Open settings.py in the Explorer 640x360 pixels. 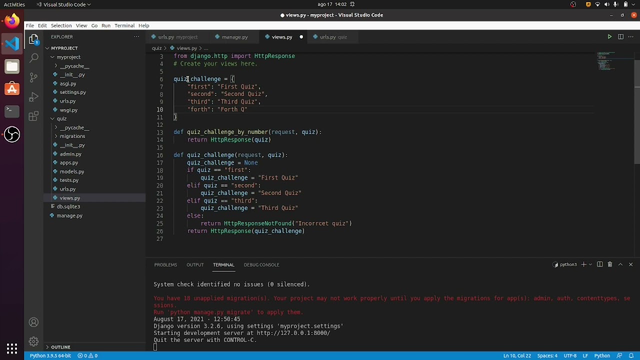click(72, 92)
